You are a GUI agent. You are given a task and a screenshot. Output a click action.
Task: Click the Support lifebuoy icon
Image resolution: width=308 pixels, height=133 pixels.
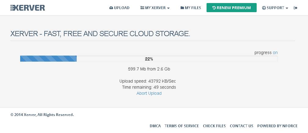pyautogui.click(x=264, y=8)
